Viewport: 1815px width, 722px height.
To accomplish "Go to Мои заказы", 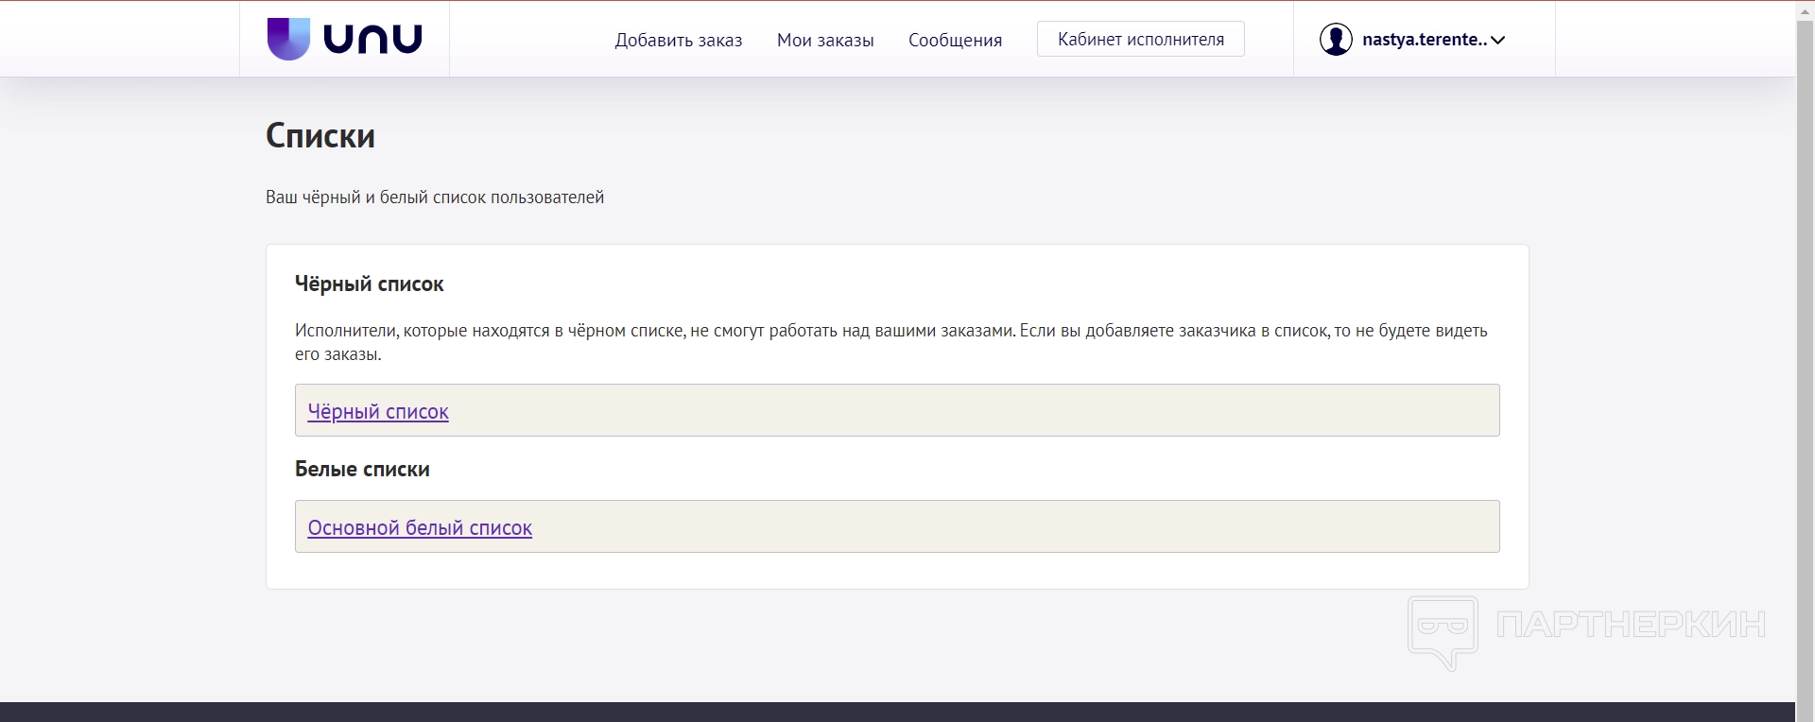I will (825, 41).
